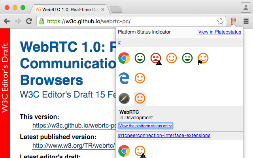Image resolution: width=253 pixels, height=158 pixels.
Task: Click the orange smiley with black flag
Action: click(x=203, y=58)
